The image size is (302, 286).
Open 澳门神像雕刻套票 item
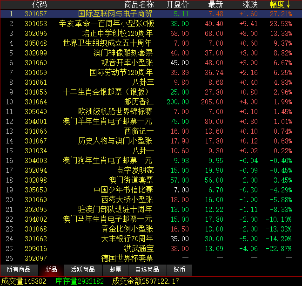pyautogui.click(x=151, y=53)
